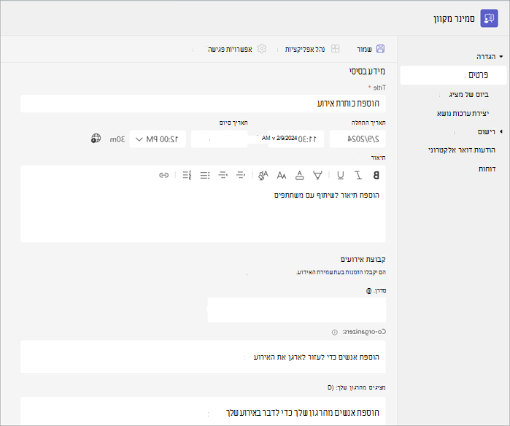The image size is (510, 426).
Task: Click the organizer field under סדרן
Action: pyautogui.click(x=297, y=310)
